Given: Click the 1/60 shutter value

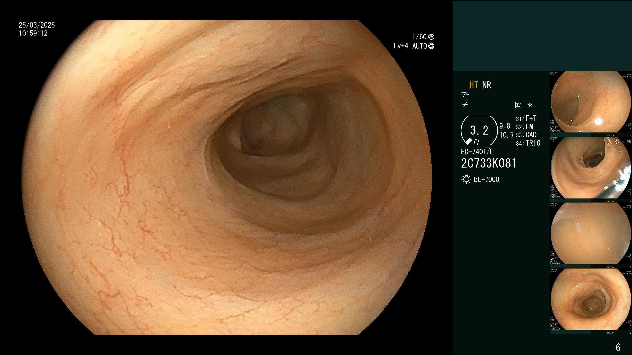Looking at the screenshot, I should pos(419,37).
